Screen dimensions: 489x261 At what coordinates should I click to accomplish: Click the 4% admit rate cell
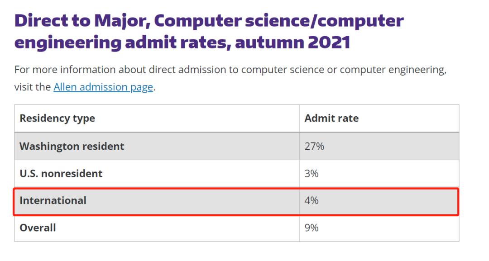312,200
